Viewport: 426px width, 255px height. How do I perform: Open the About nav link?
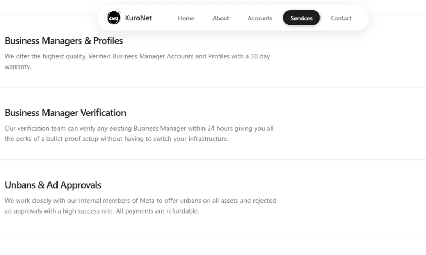220,18
